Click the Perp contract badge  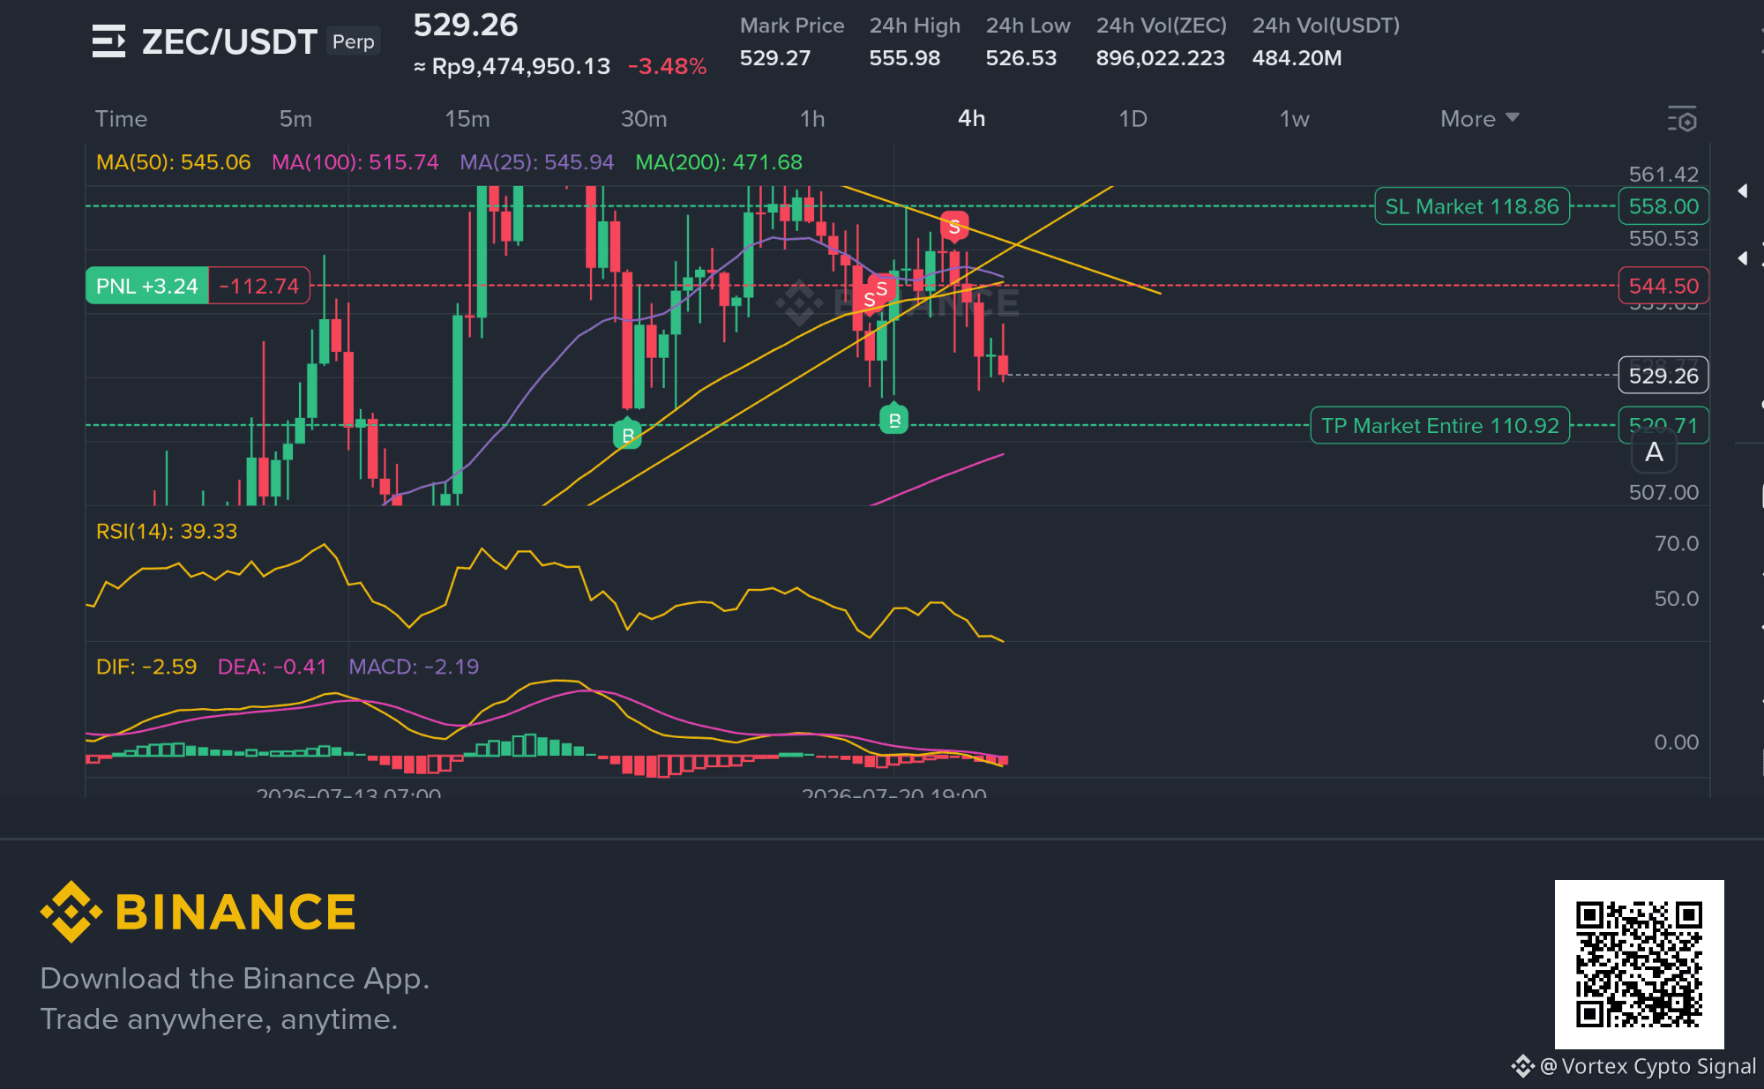354,41
